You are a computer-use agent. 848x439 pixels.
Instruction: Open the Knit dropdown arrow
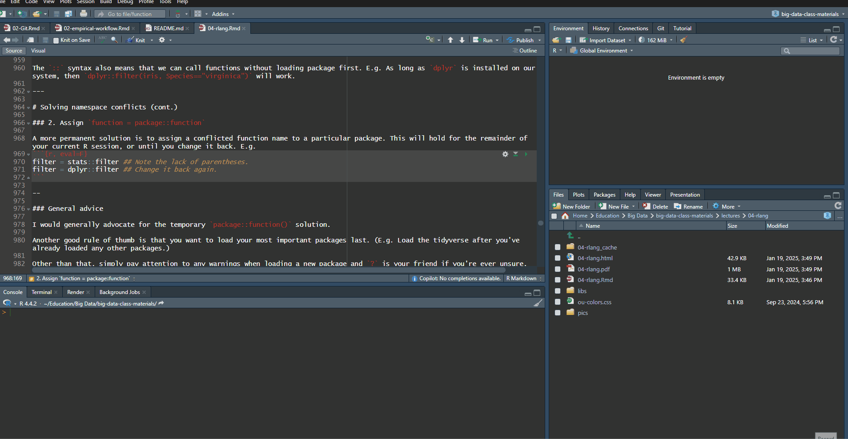tap(152, 40)
